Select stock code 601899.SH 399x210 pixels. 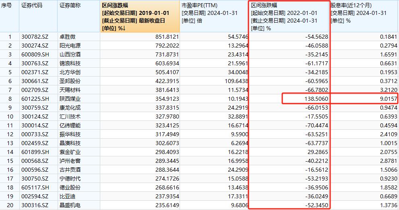35,152
